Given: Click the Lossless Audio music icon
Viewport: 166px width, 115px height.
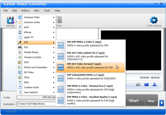Looking at the screenshot, I should point(20,88).
